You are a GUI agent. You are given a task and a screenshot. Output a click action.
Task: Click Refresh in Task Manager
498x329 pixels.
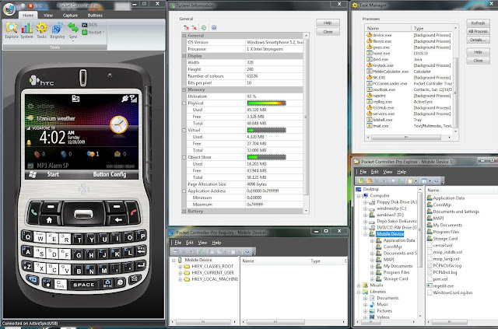(478, 23)
